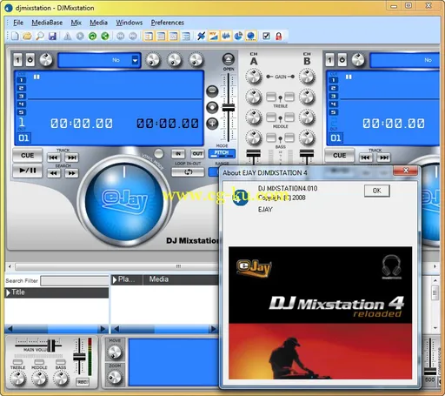Click the green circular-arrow refresh toolbar icon
Screen dimensions: 445x396
tap(92, 36)
